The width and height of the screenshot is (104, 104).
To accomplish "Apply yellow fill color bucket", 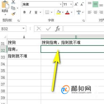I will 58,12.
